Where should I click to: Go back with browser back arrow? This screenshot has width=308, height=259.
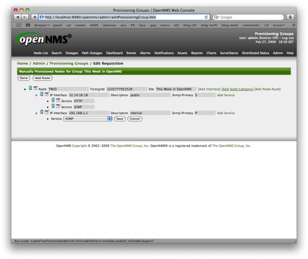(17, 17)
